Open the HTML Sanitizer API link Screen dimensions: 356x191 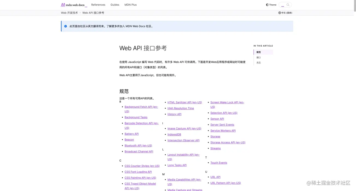[x=185, y=102]
